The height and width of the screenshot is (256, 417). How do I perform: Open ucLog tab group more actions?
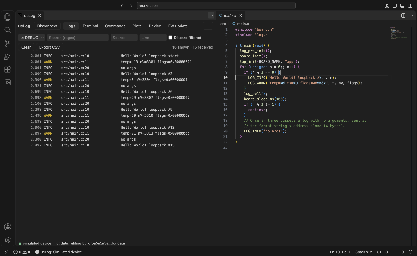211,15
